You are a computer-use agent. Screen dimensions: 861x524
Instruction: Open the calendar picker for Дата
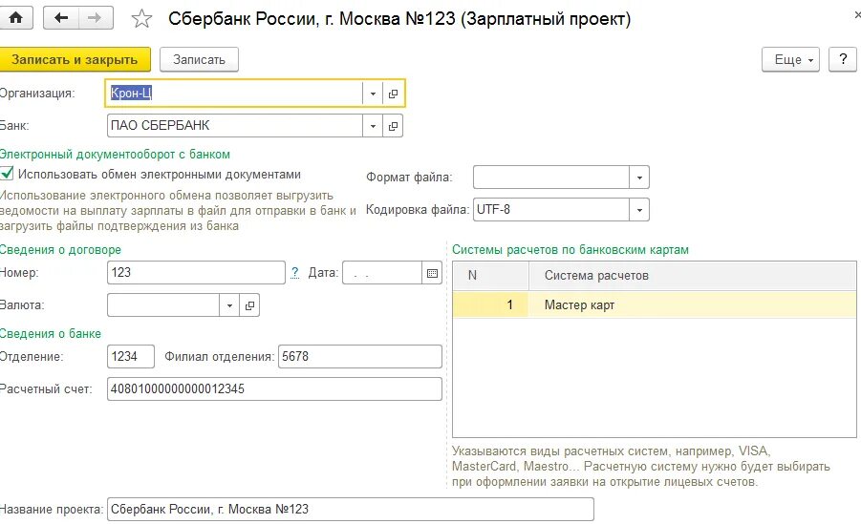[x=432, y=273]
